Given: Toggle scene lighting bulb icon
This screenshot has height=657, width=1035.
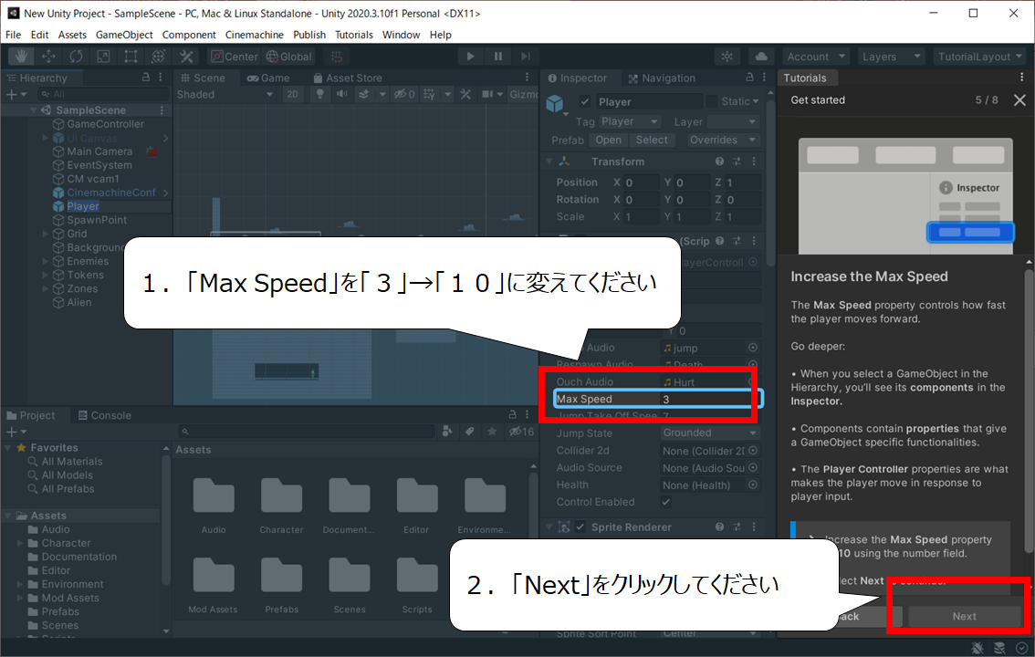Looking at the screenshot, I should pos(320,94).
